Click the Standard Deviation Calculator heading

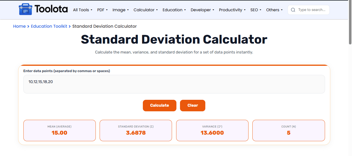[174, 39]
